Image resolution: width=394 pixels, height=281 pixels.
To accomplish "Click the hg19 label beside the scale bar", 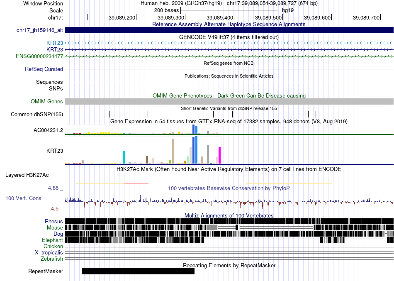I will pyautogui.click(x=288, y=10).
